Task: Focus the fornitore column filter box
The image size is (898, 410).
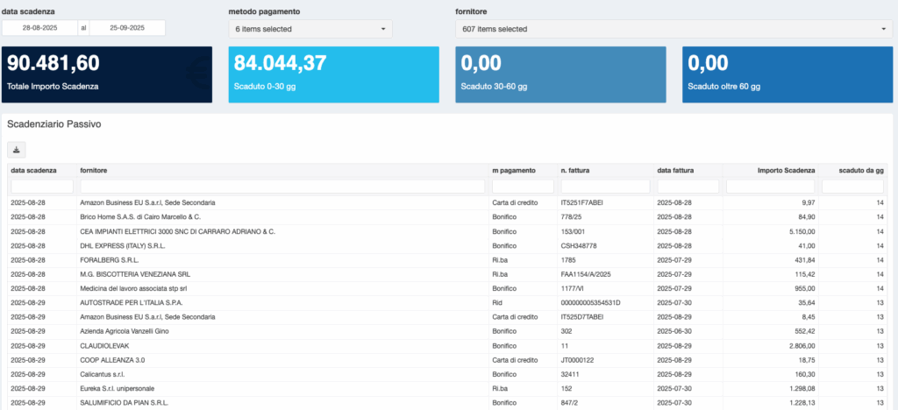Action: click(282, 187)
